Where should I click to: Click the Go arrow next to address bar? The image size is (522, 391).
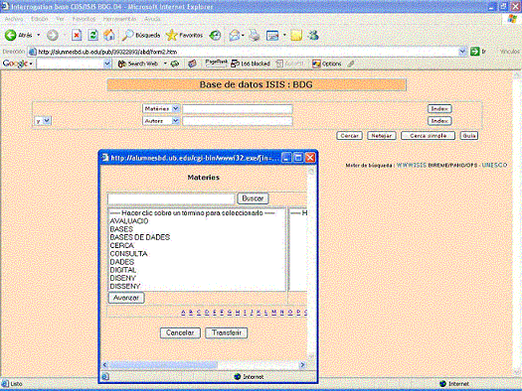pyautogui.click(x=474, y=52)
